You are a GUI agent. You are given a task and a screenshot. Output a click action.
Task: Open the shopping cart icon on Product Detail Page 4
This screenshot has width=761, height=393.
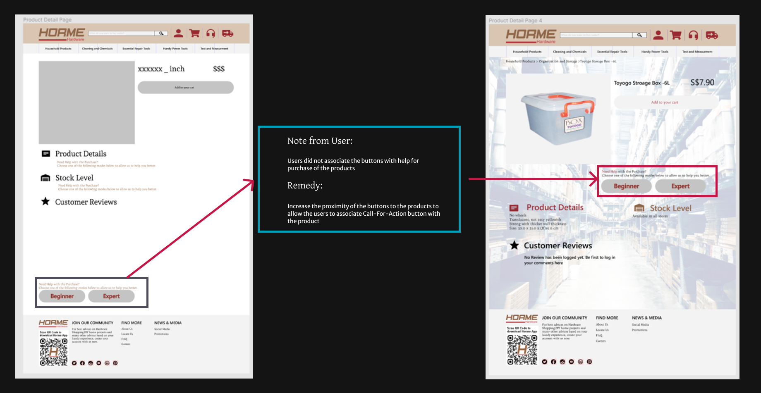676,35
